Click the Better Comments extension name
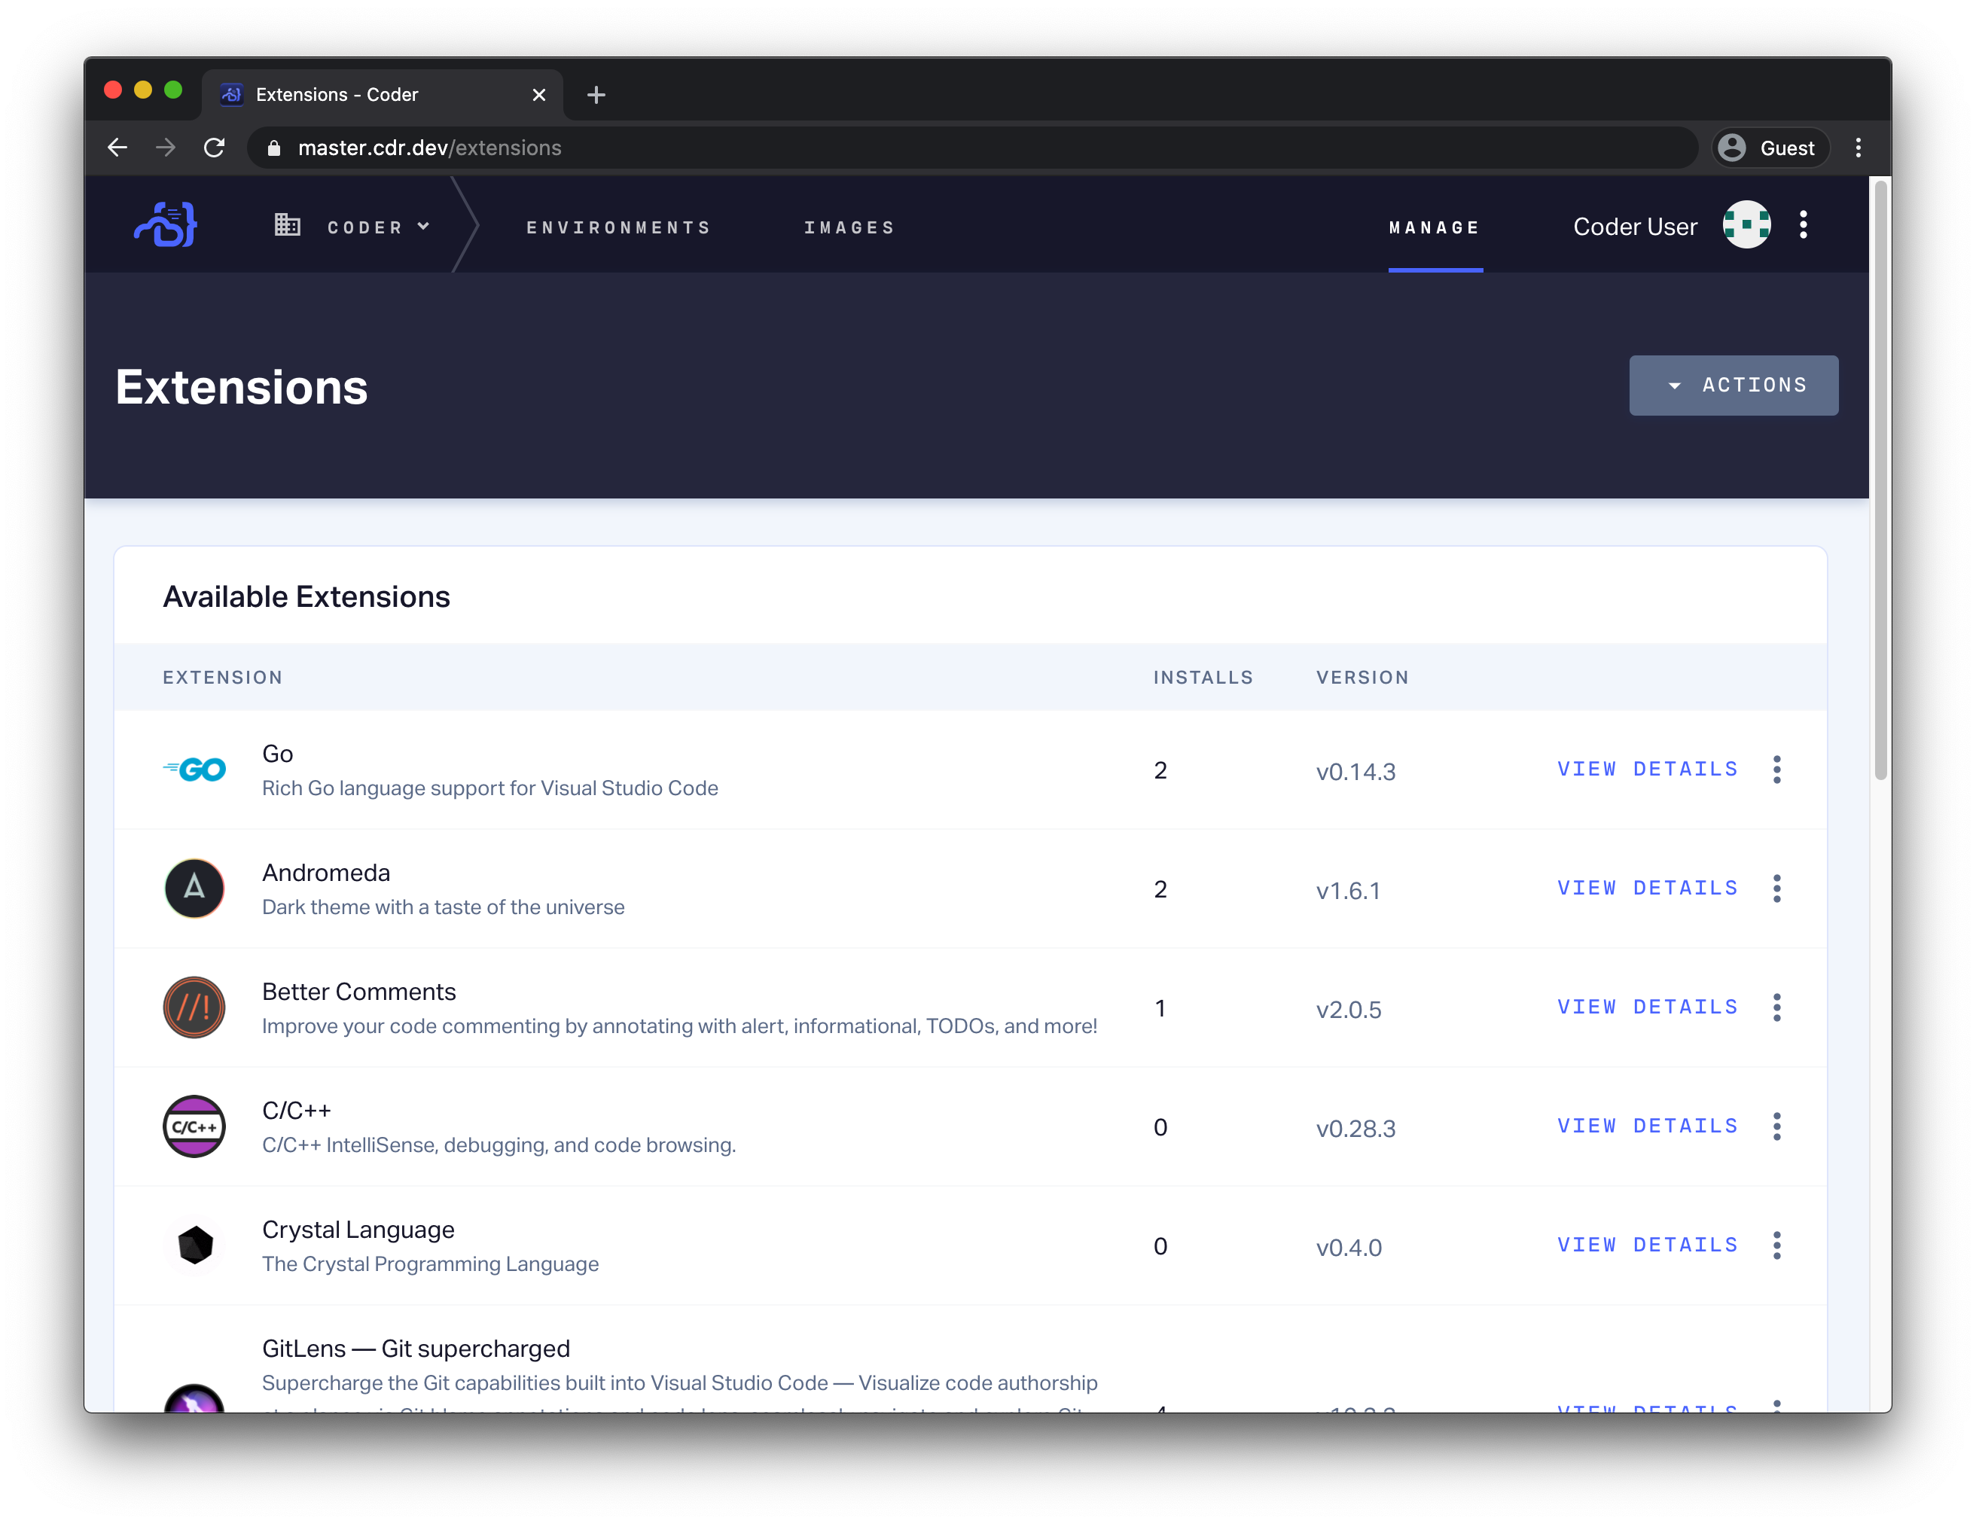This screenshot has height=1524, width=1976. (x=359, y=992)
